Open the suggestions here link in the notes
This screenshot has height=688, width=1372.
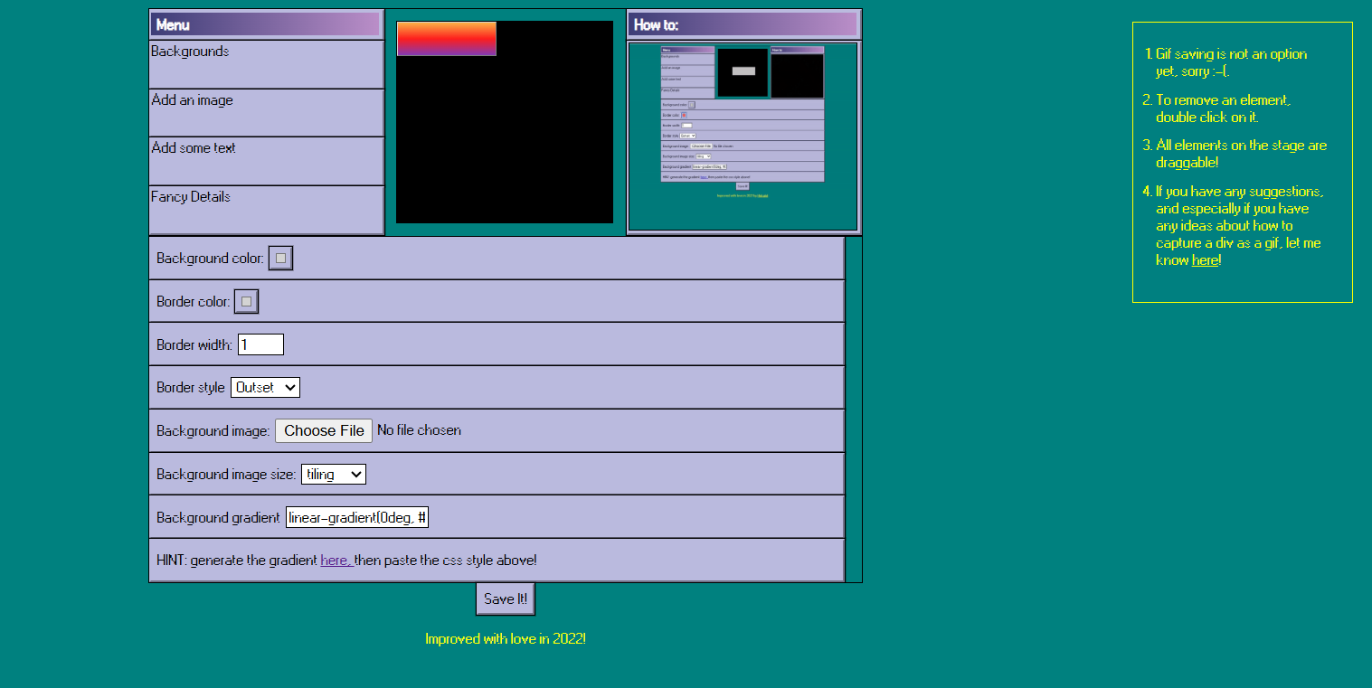pyautogui.click(x=1204, y=260)
